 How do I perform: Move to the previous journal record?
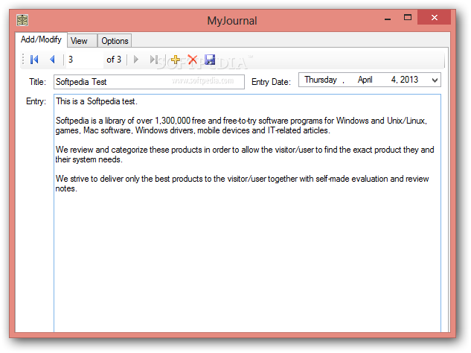click(x=53, y=60)
